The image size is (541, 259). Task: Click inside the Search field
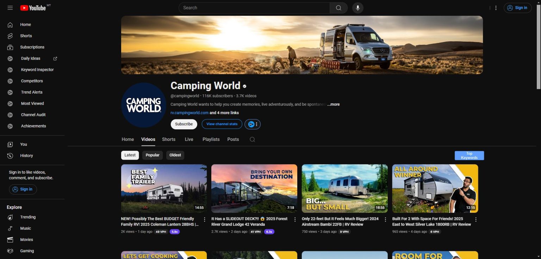[254, 7]
